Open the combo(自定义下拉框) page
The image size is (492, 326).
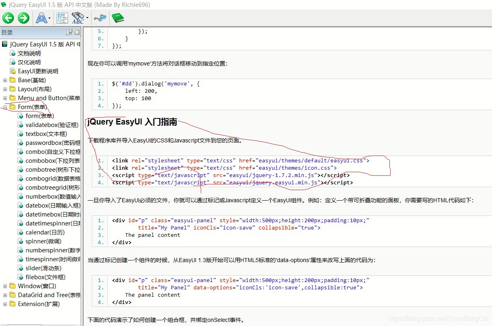(x=53, y=152)
